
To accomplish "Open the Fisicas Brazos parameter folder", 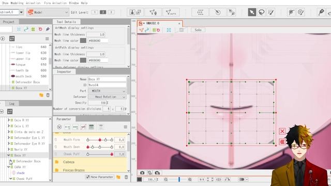I will point(90,170).
